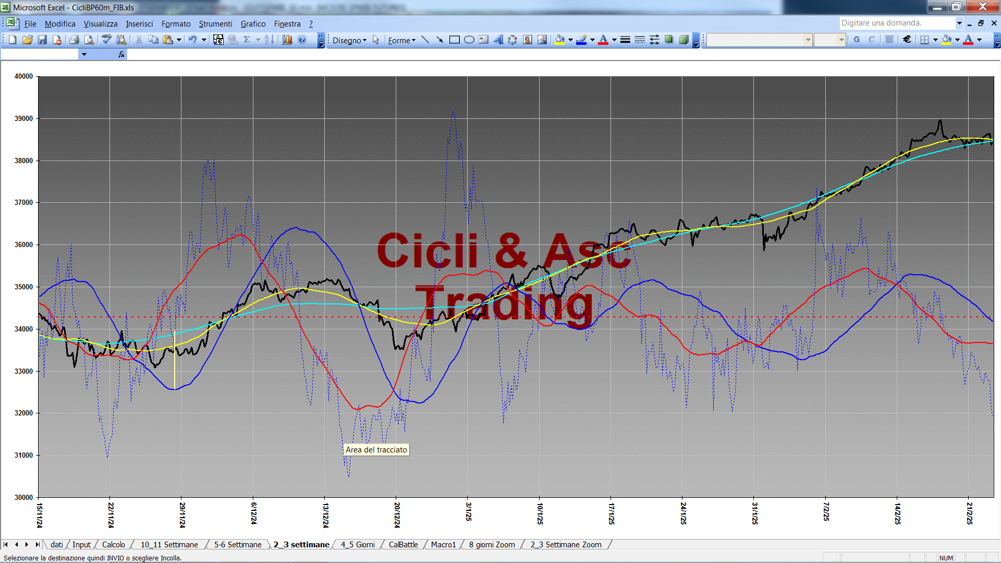
Task: Open the Inserisci menu
Action: pyautogui.click(x=139, y=24)
